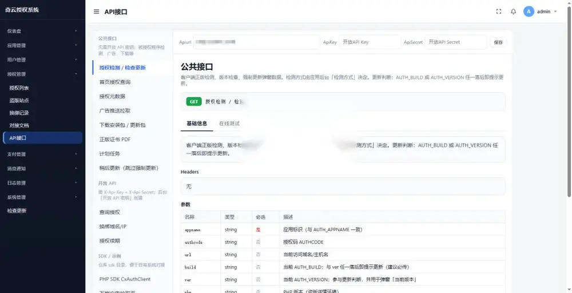Select 授权检测 / 检查更新 API entry
This screenshot has height=293, width=572.
pos(133,68)
